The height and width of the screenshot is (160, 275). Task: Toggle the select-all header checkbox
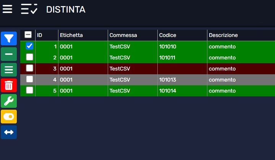(28, 35)
